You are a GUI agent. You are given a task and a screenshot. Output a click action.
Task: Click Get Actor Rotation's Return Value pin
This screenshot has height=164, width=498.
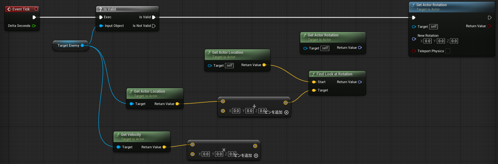point(360,48)
